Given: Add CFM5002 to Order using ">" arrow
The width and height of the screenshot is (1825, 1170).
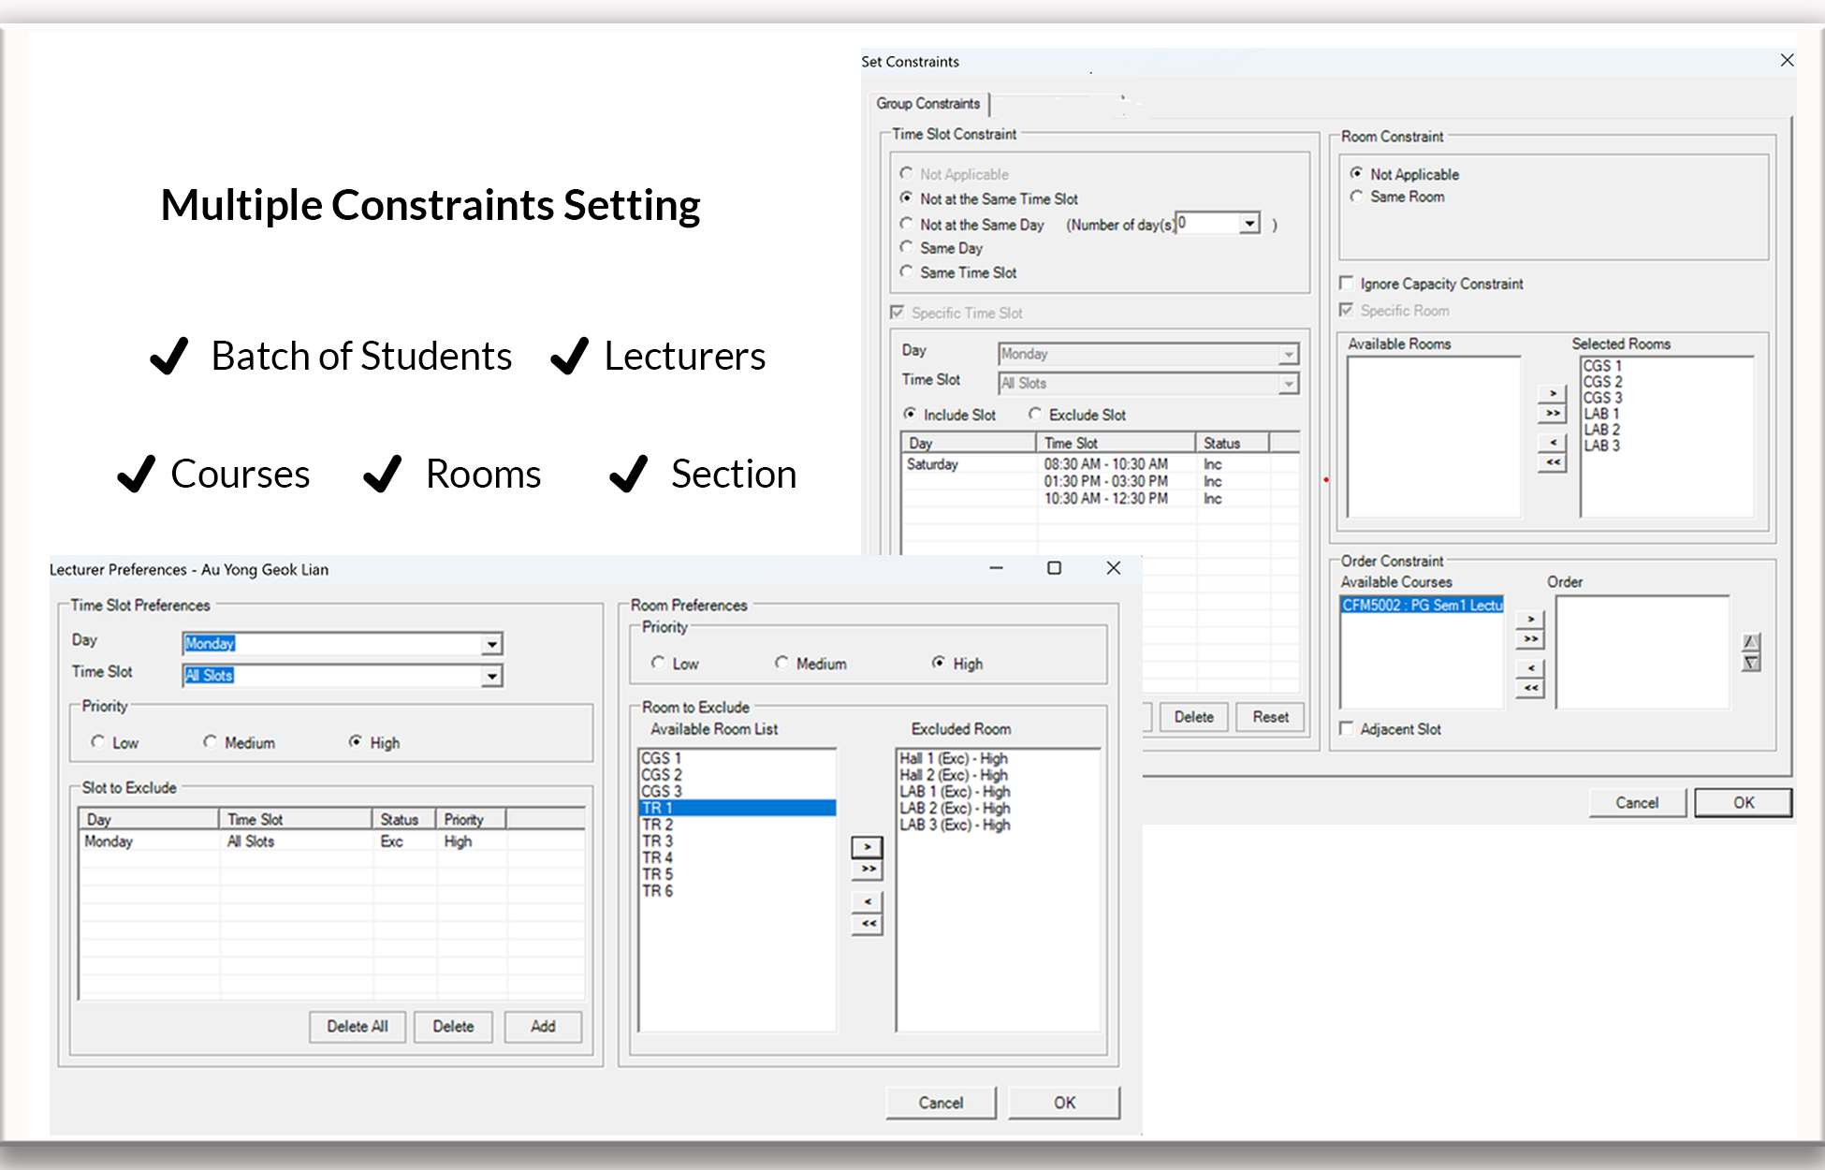Looking at the screenshot, I should click(1530, 618).
